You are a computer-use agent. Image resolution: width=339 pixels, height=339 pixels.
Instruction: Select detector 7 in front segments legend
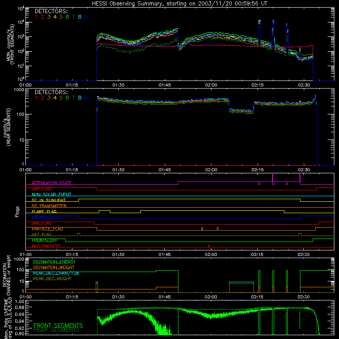tap(73, 17)
